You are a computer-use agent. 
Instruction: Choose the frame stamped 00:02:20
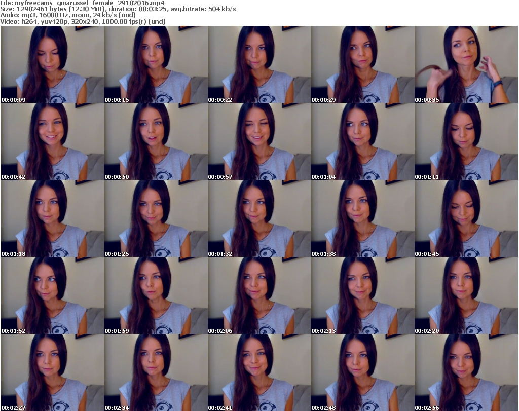(x=466, y=295)
